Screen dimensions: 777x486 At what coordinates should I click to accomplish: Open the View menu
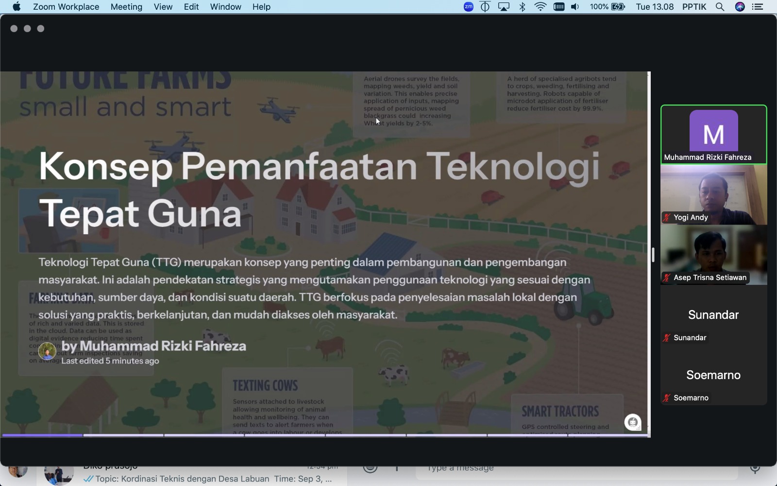163,7
